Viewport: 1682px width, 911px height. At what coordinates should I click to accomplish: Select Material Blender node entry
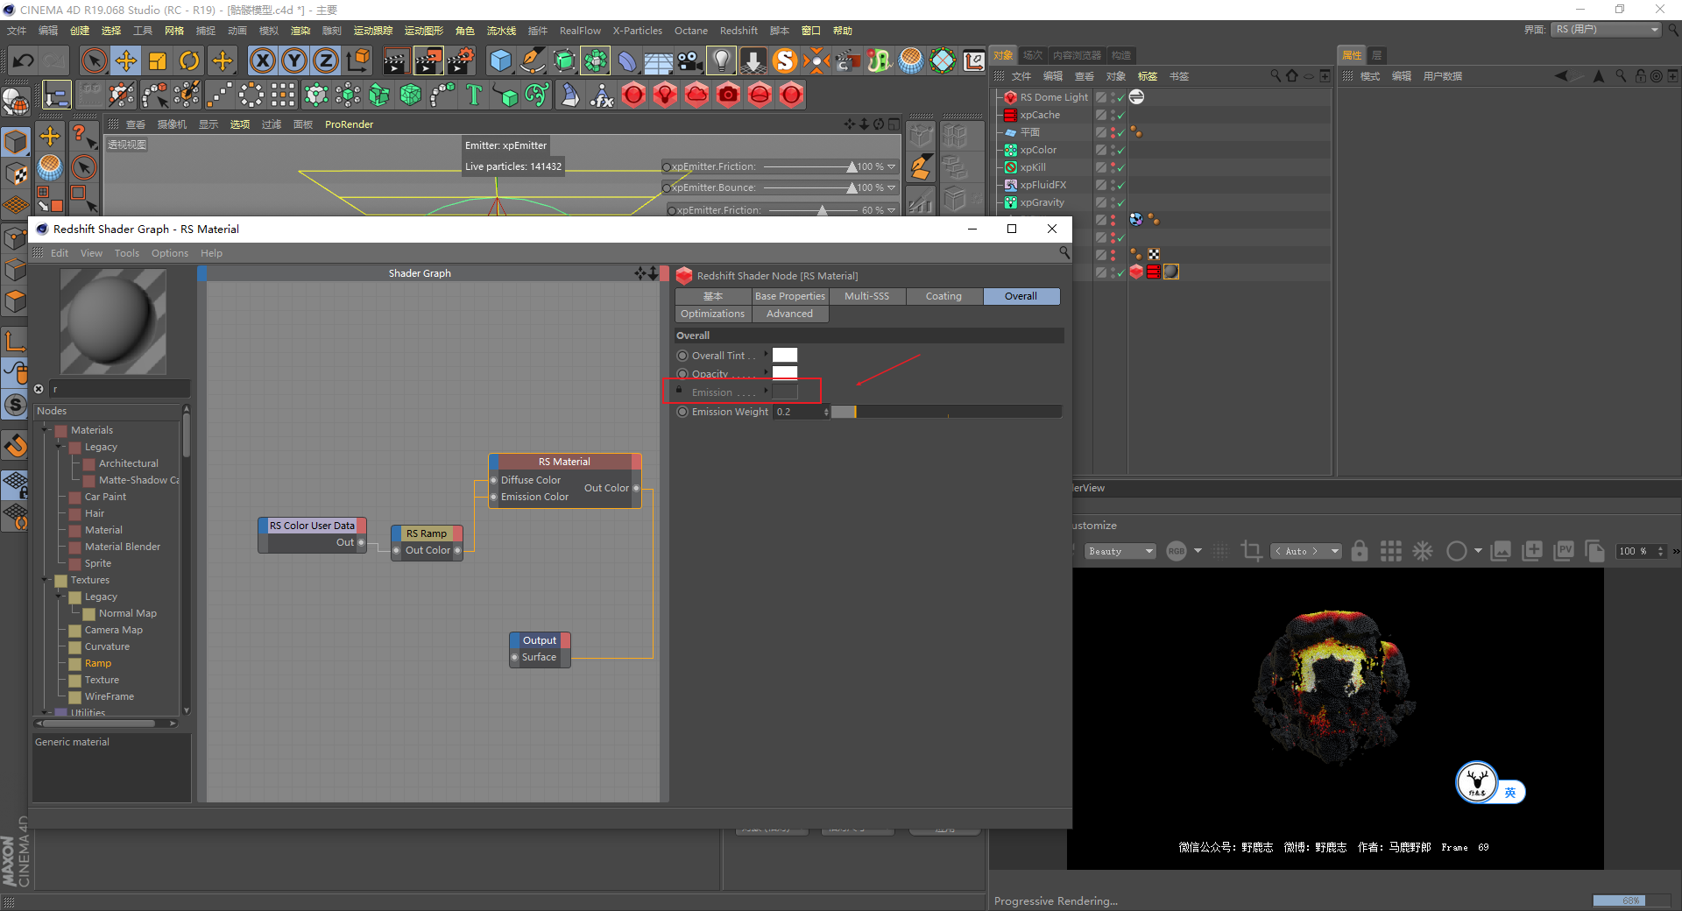coord(123,547)
